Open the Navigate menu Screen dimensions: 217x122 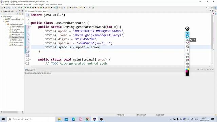click(27, 5)
